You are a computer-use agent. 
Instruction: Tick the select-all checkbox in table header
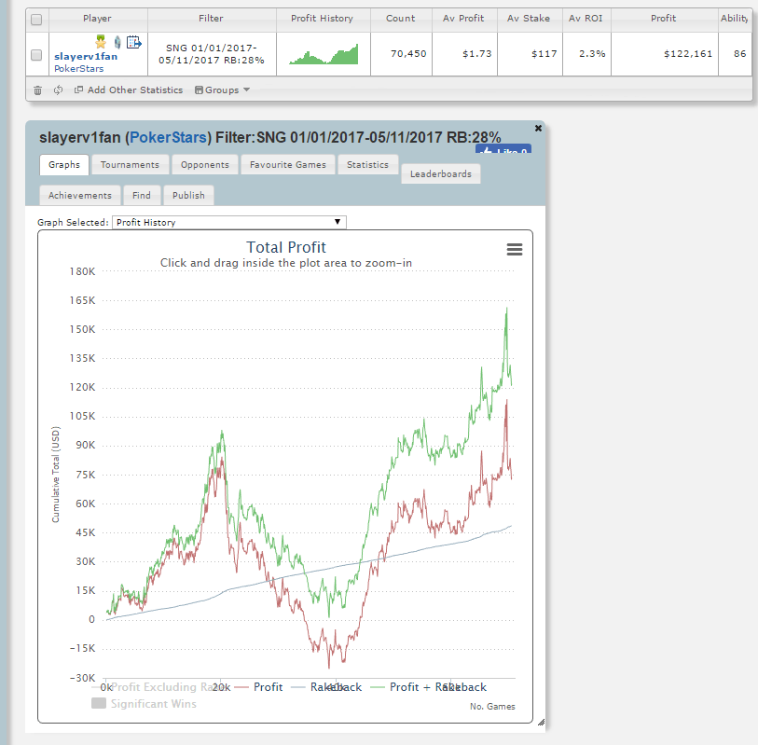36,20
